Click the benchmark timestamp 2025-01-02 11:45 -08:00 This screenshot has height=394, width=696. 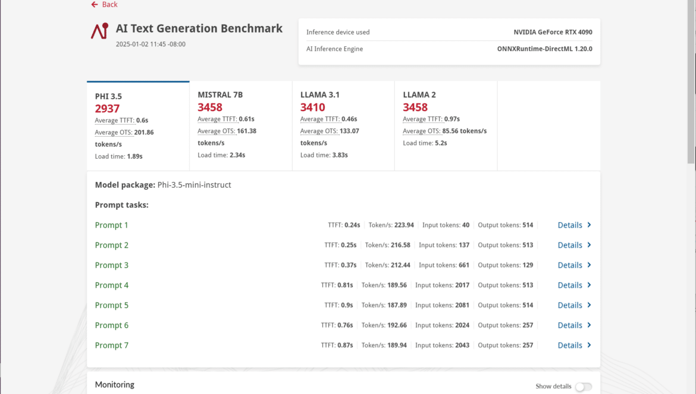coord(151,45)
